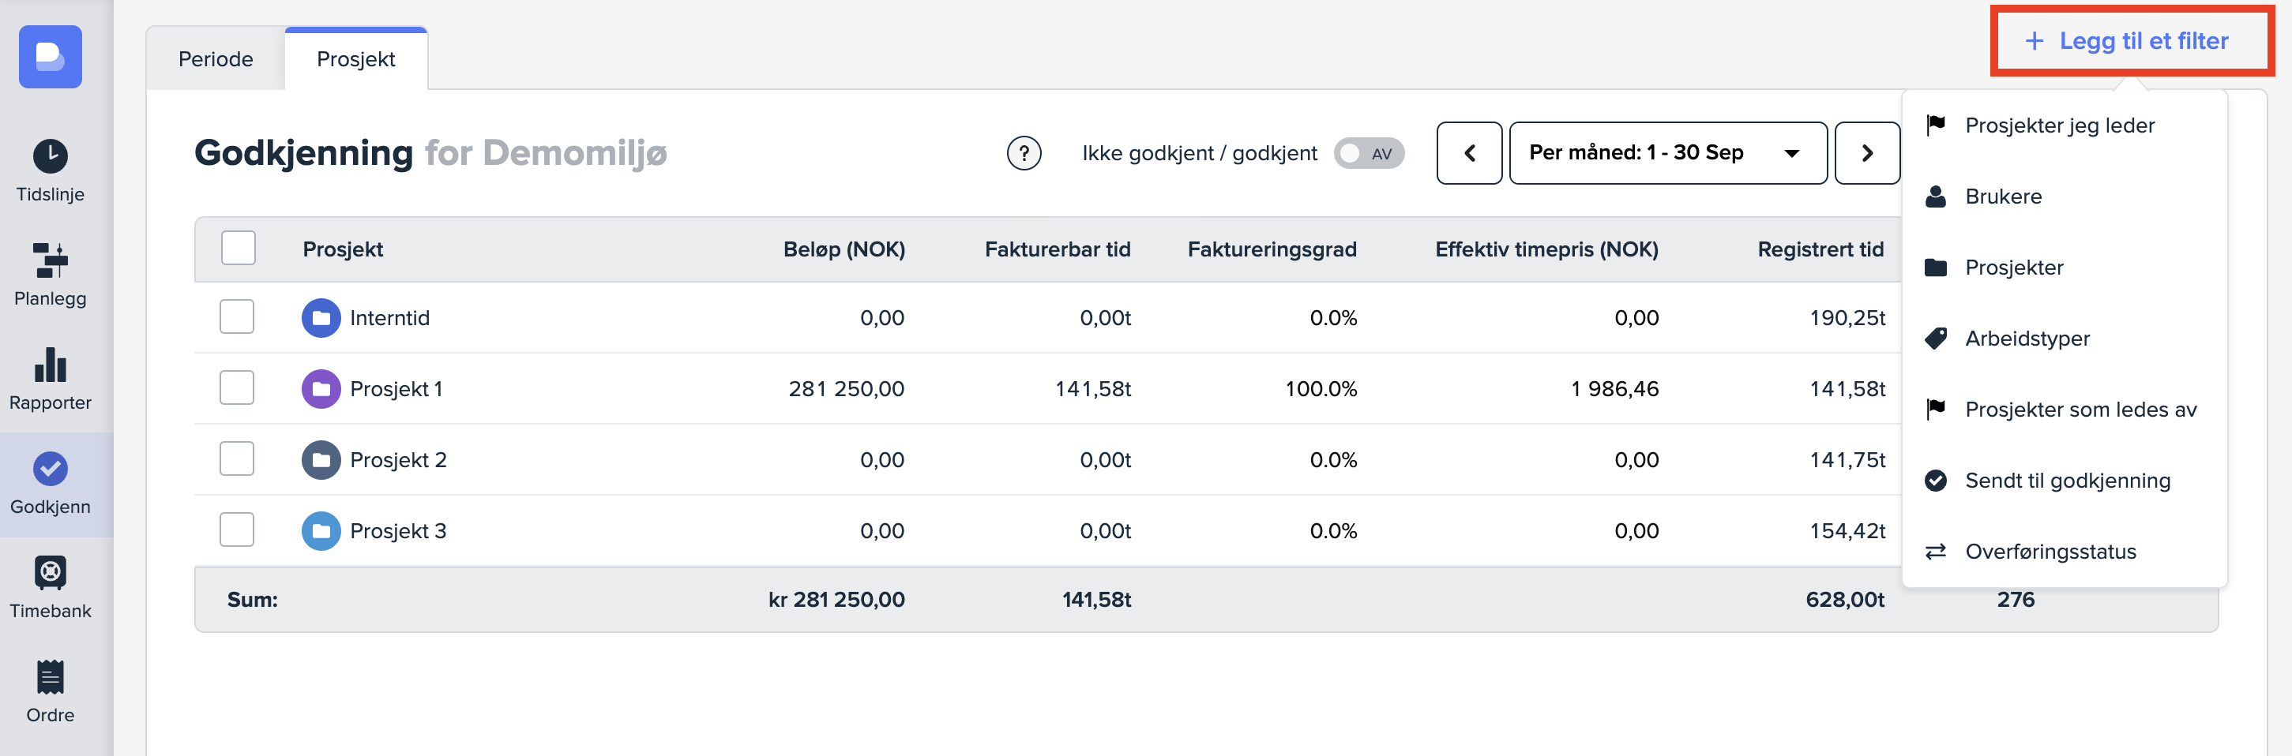The height and width of the screenshot is (756, 2292).
Task: Select the Prosjekt 3 row checkbox
Action: point(237,530)
